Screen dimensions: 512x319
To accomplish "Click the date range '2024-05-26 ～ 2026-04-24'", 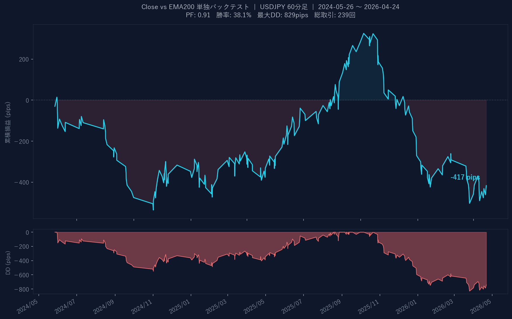I will (x=359, y=7).
